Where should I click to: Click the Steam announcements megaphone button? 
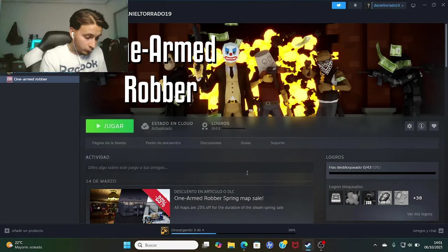(339, 5)
